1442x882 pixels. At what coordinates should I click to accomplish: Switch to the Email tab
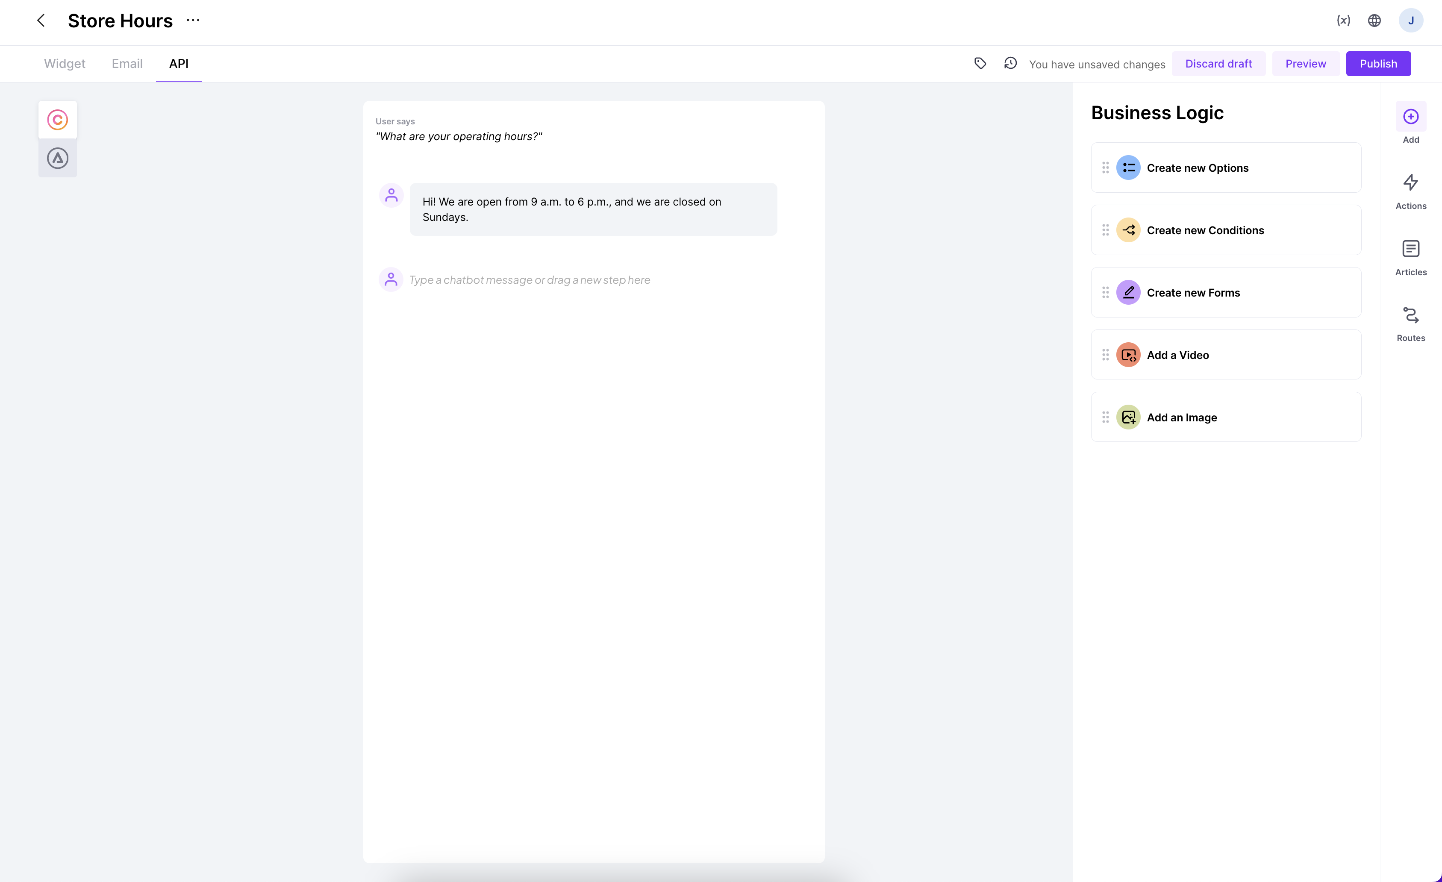127,63
